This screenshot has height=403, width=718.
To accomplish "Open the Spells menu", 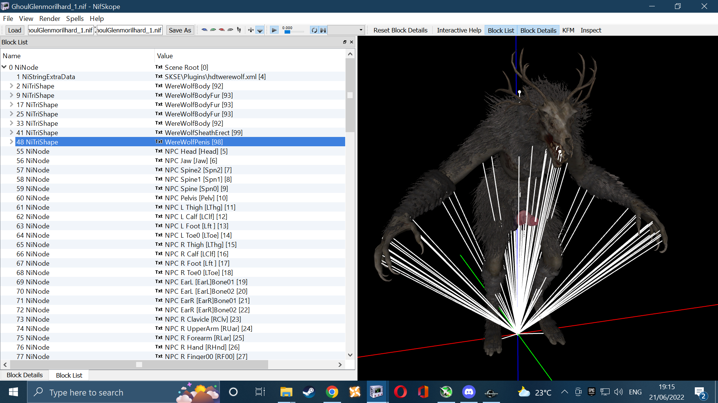I will [75, 18].
